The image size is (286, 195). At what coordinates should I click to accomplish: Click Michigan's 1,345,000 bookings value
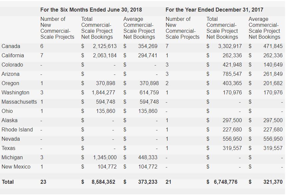pyautogui.click(x=104, y=158)
